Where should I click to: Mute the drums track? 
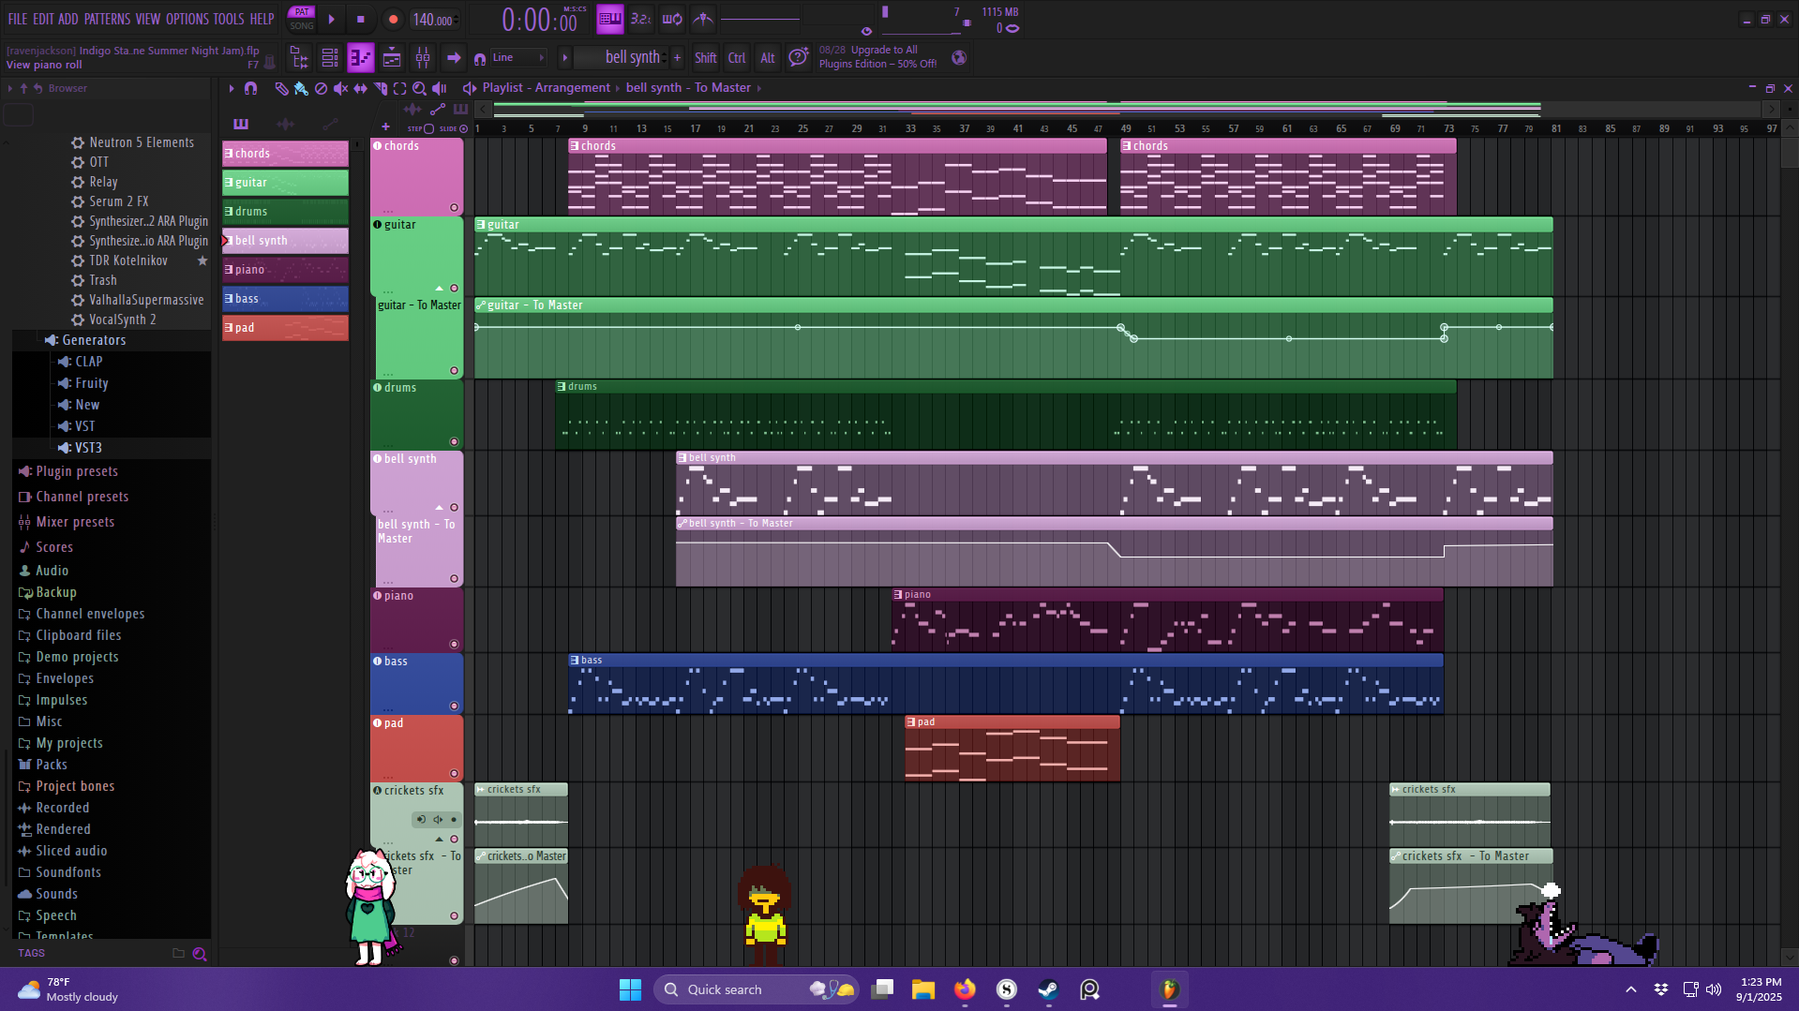click(x=455, y=442)
